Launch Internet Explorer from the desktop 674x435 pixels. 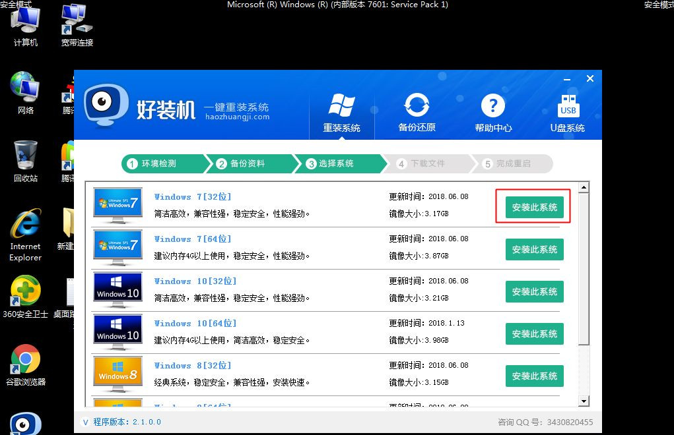click(25, 224)
